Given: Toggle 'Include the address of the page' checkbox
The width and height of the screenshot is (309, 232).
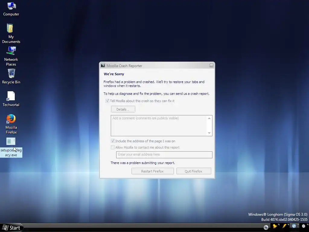Looking at the screenshot, I should coord(113,141).
